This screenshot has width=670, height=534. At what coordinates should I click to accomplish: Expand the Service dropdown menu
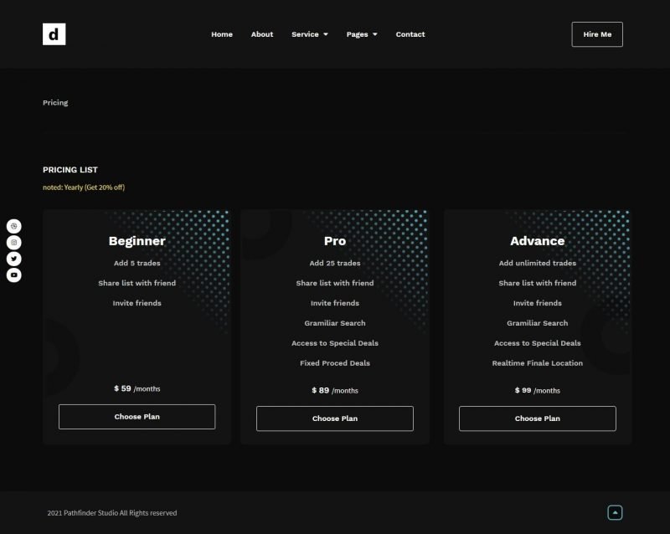309,34
